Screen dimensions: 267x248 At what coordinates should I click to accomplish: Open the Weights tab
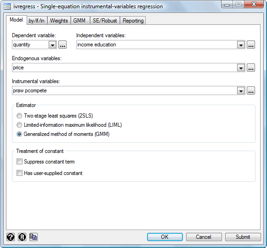click(59, 21)
